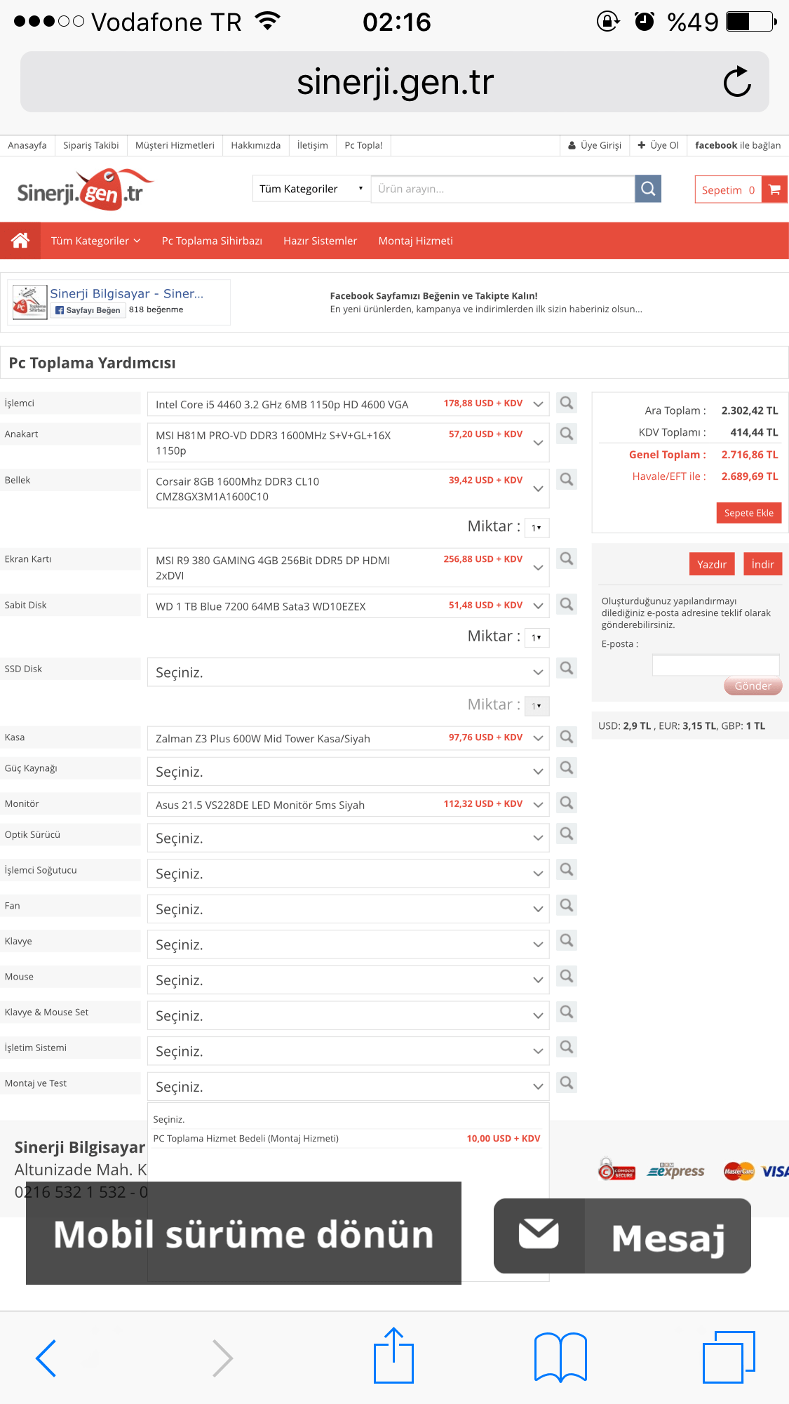The width and height of the screenshot is (789, 1404).
Task: Click the Yazdır print button
Action: (712, 564)
